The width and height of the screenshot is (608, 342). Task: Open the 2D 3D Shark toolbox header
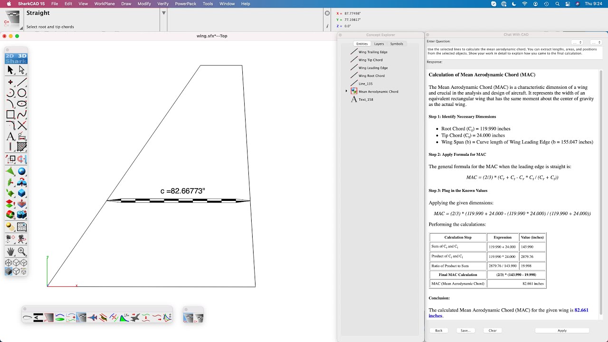point(16,58)
